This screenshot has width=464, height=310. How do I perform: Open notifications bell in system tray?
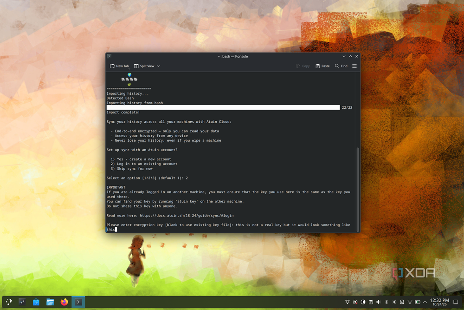(348, 302)
